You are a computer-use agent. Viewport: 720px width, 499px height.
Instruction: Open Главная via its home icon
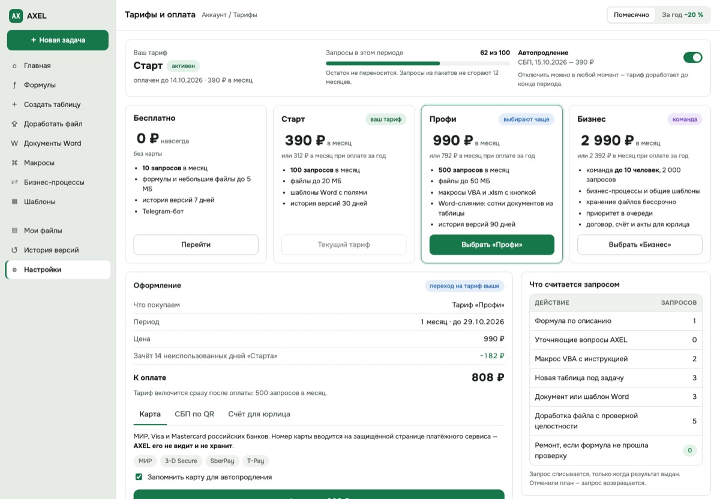coord(14,66)
